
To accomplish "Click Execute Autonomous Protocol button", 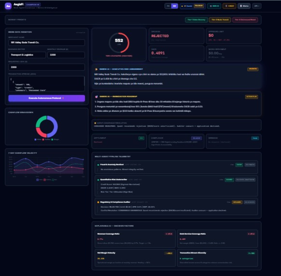I will pyautogui.click(x=47, y=98).
